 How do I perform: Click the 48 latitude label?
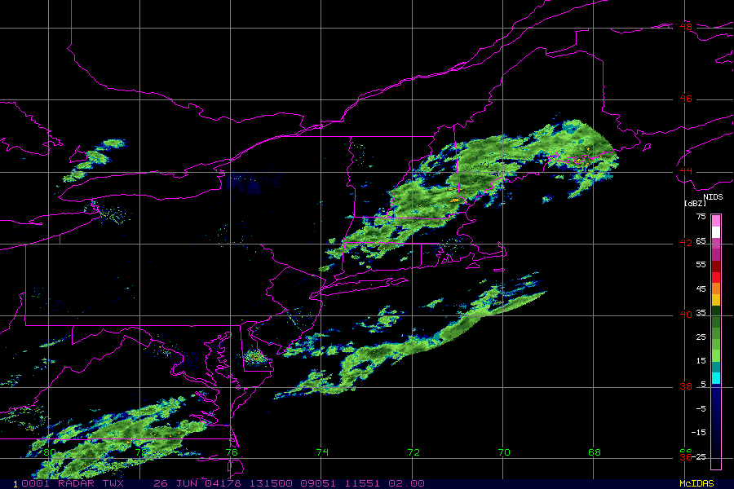tap(686, 27)
